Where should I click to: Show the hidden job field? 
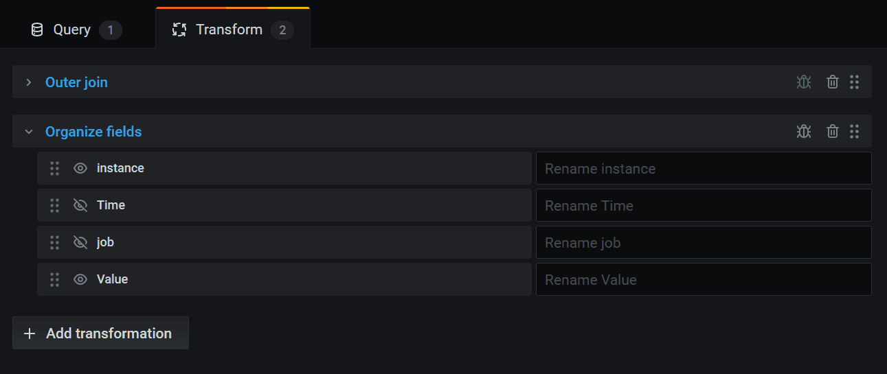pyautogui.click(x=80, y=243)
